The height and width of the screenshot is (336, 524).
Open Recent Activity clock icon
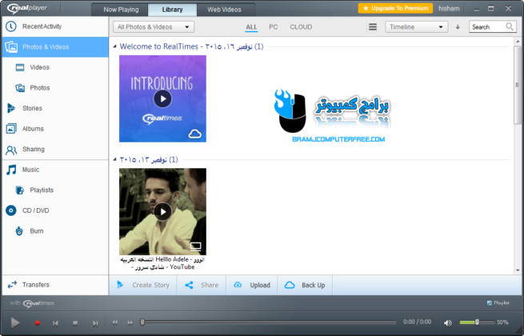(x=11, y=26)
